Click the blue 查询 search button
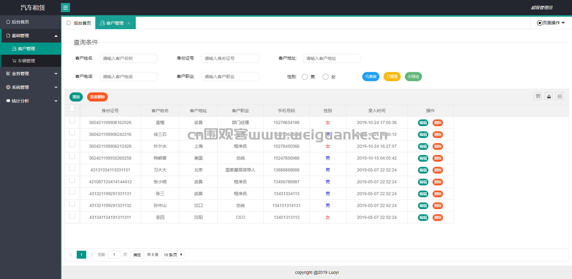This screenshot has height=279, width=572. pyautogui.click(x=371, y=77)
